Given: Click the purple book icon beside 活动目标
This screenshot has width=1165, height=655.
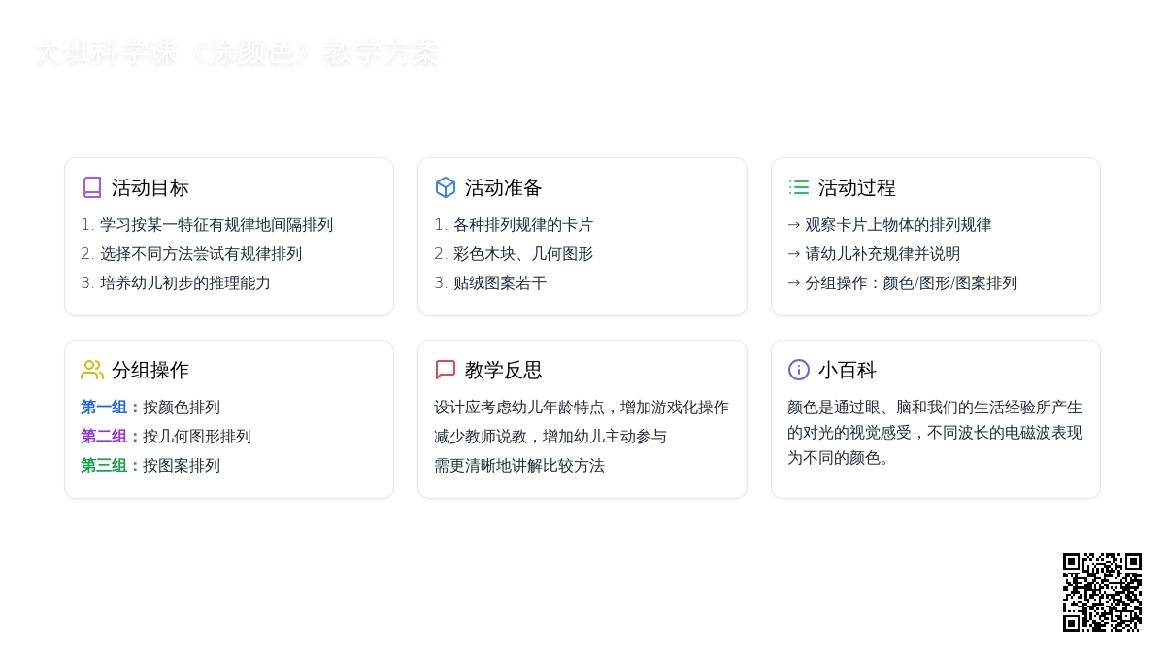Looking at the screenshot, I should tap(92, 187).
